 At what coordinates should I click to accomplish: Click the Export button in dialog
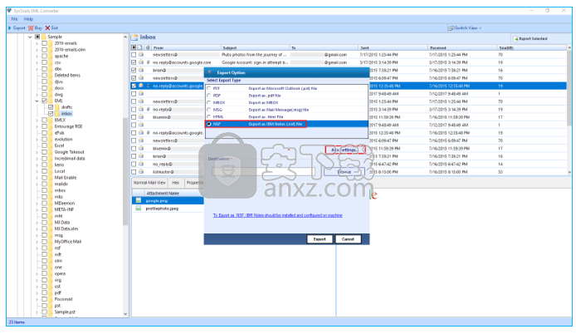point(320,239)
